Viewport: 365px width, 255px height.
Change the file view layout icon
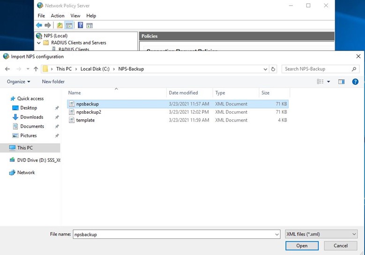point(320,81)
